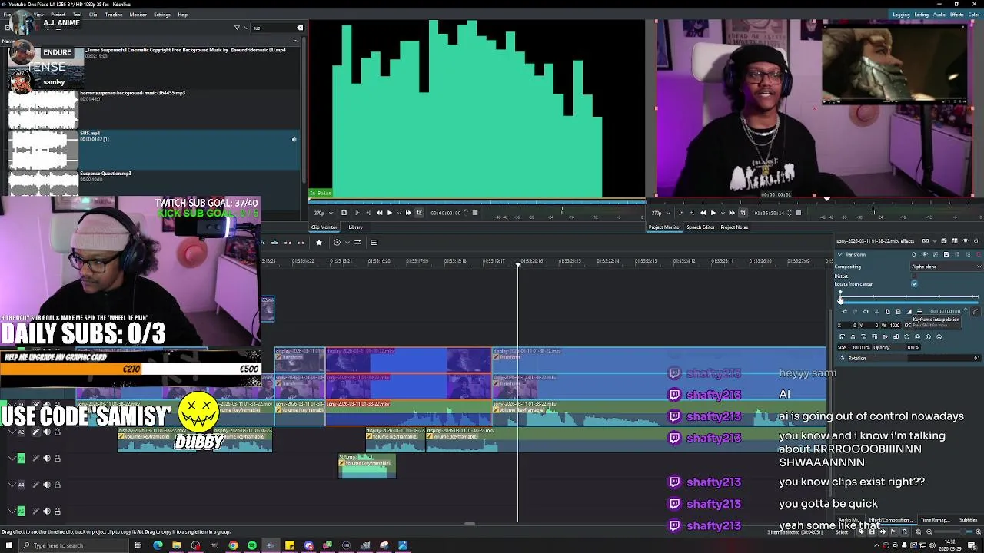Viewport: 984px width, 553px height.
Task: Click the Transform keyframe timeline slider
Action: click(909, 298)
